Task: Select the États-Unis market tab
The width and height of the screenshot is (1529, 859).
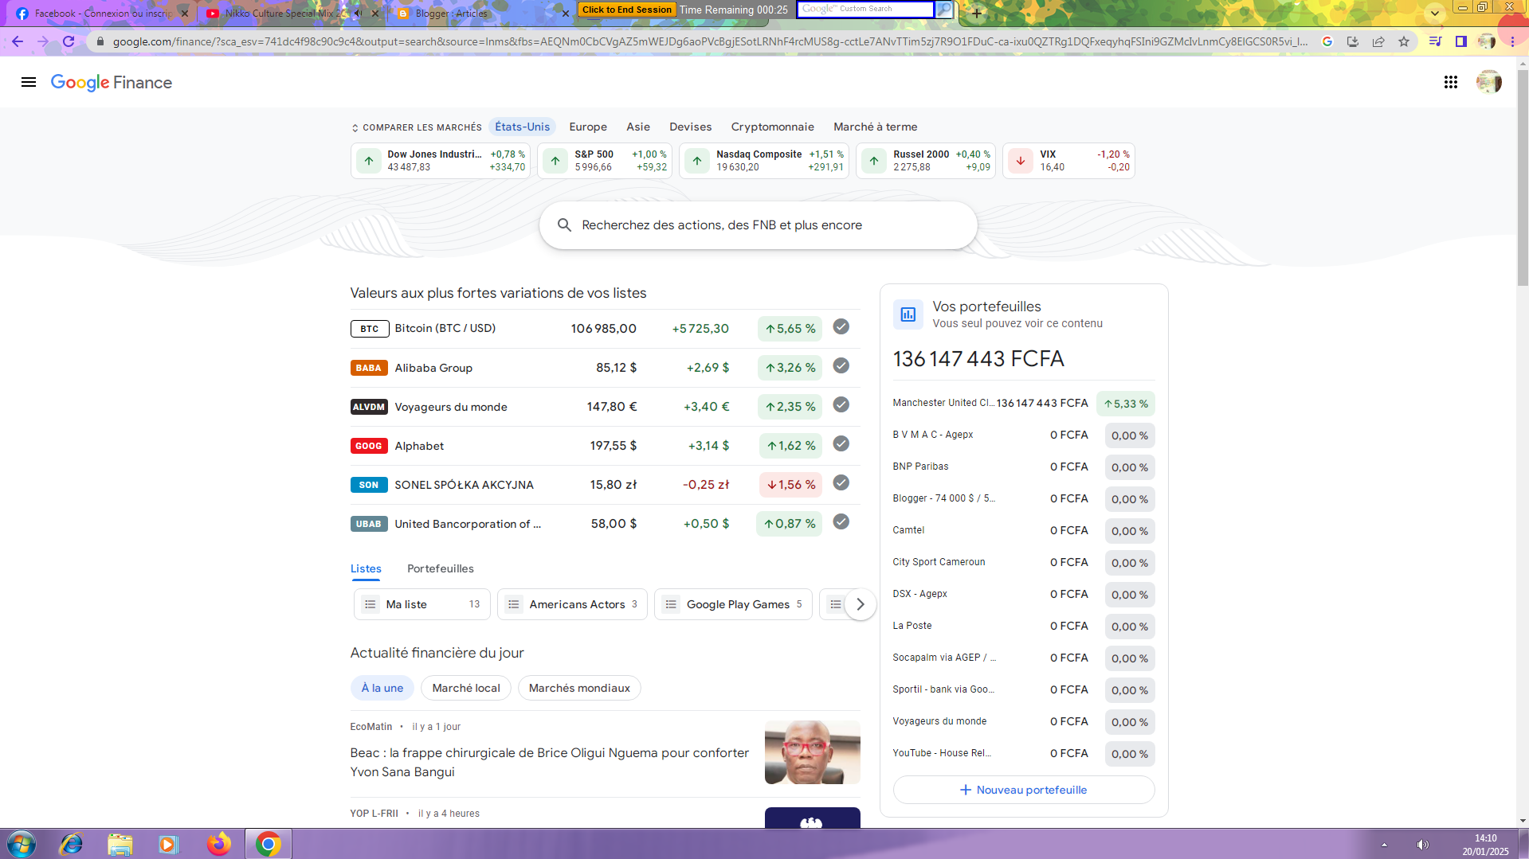Action: click(522, 127)
